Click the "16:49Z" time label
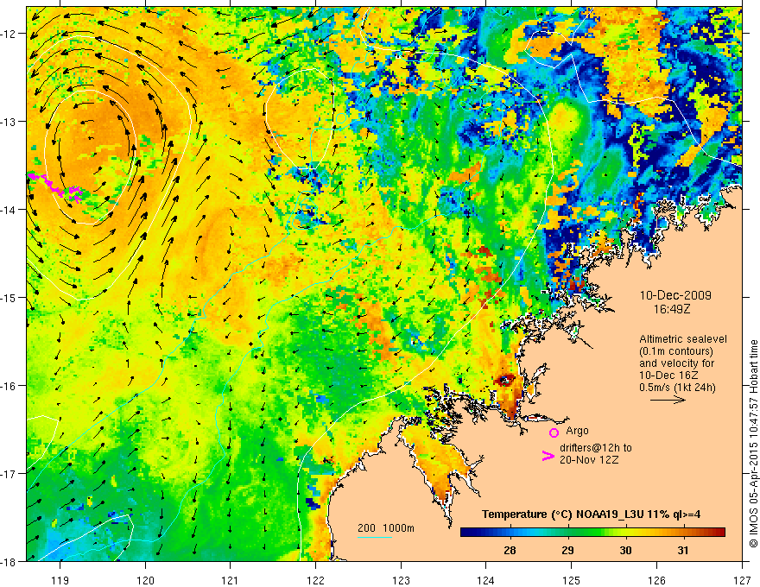 click(x=672, y=310)
